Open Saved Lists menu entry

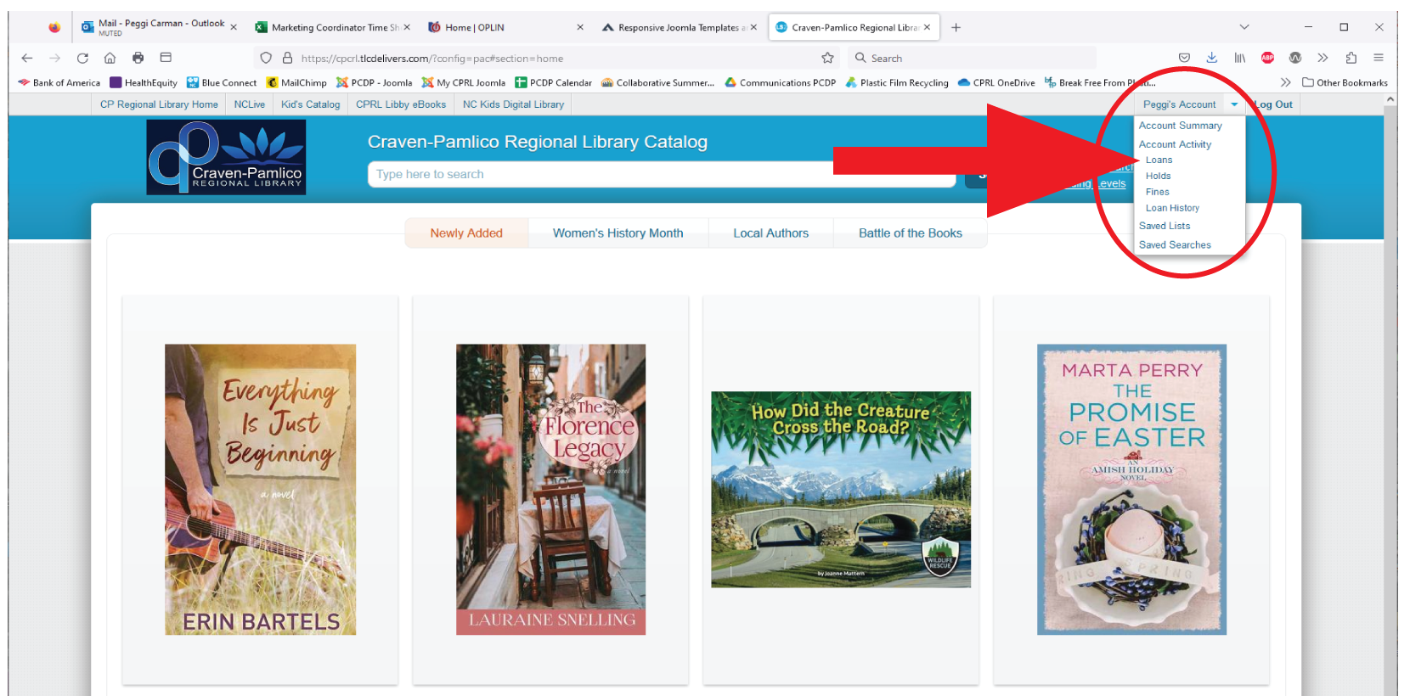point(1165,226)
